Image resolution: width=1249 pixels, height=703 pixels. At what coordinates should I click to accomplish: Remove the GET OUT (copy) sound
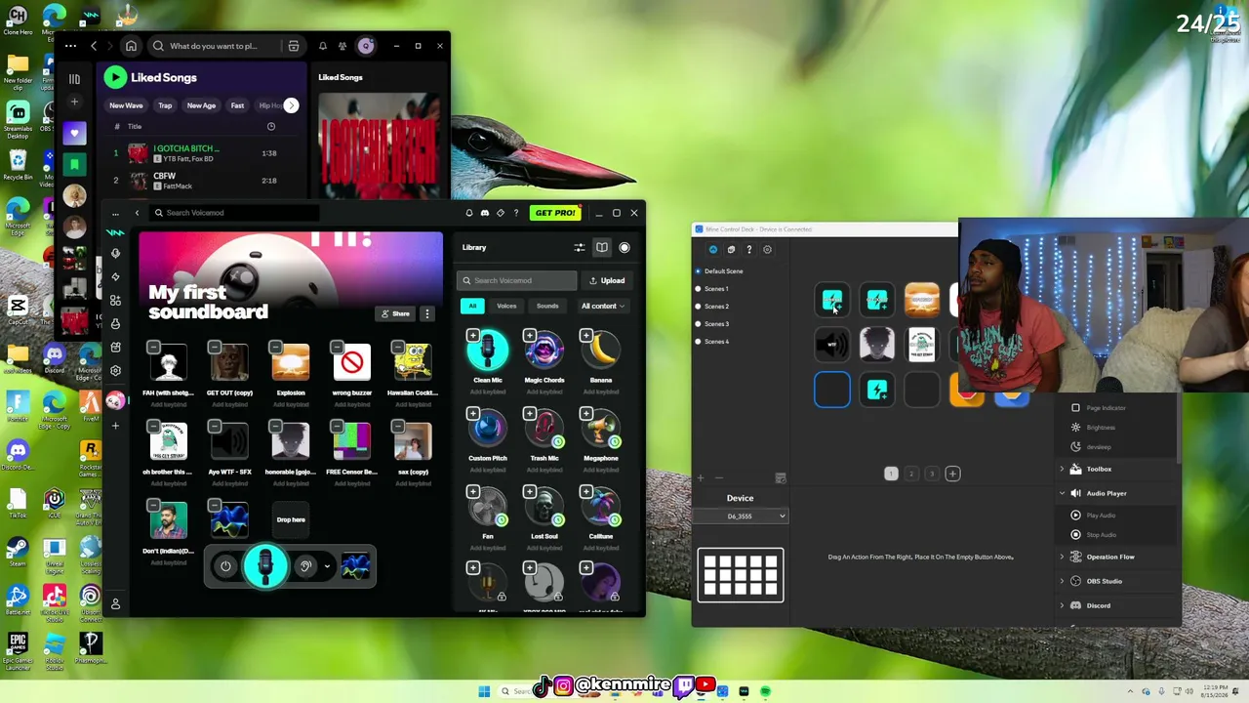(x=215, y=347)
